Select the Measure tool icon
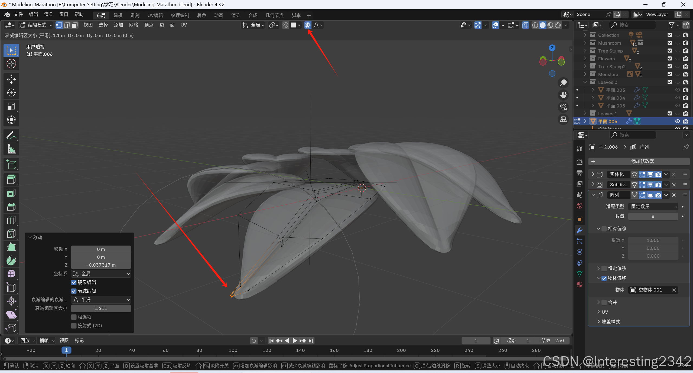The height and width of the screenshot is (373, 693). [11, 149]
